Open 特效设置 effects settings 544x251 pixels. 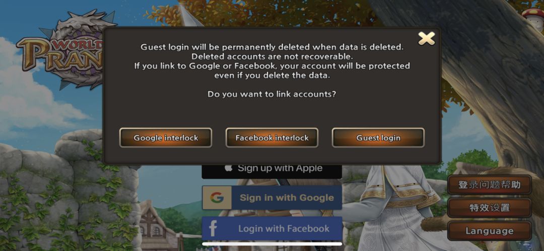point(489,208)
